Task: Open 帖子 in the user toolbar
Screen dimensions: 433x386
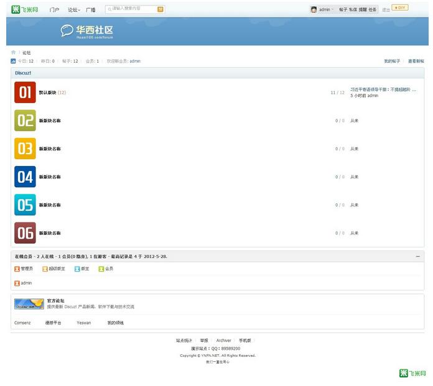Action: [343, 10]
